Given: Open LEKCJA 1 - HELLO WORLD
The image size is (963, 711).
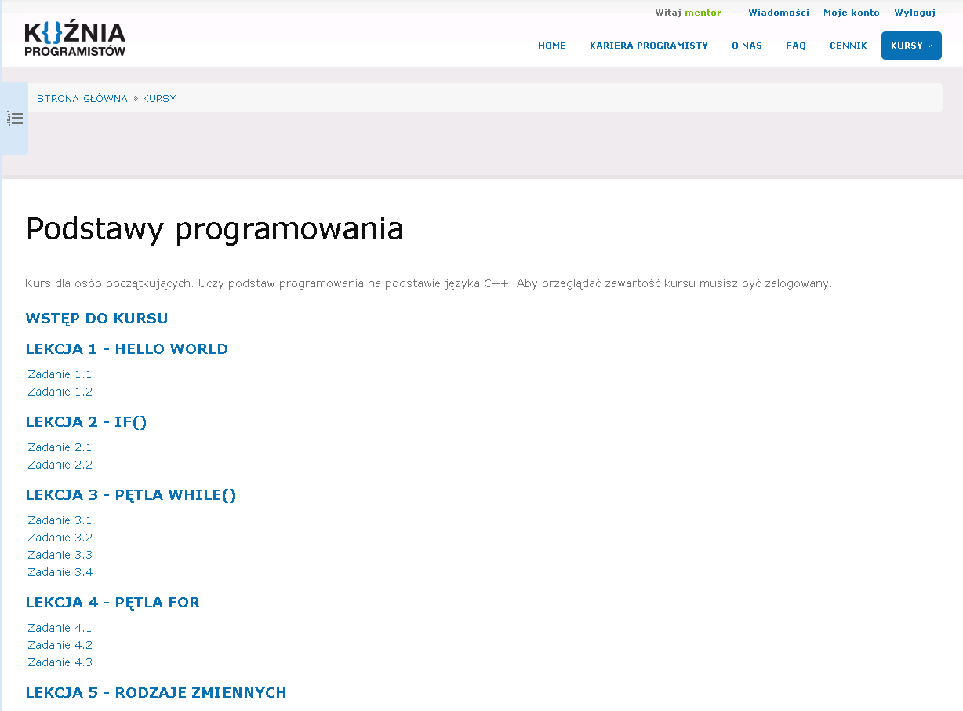Looking at the screenshot, I should click(126, 348).
